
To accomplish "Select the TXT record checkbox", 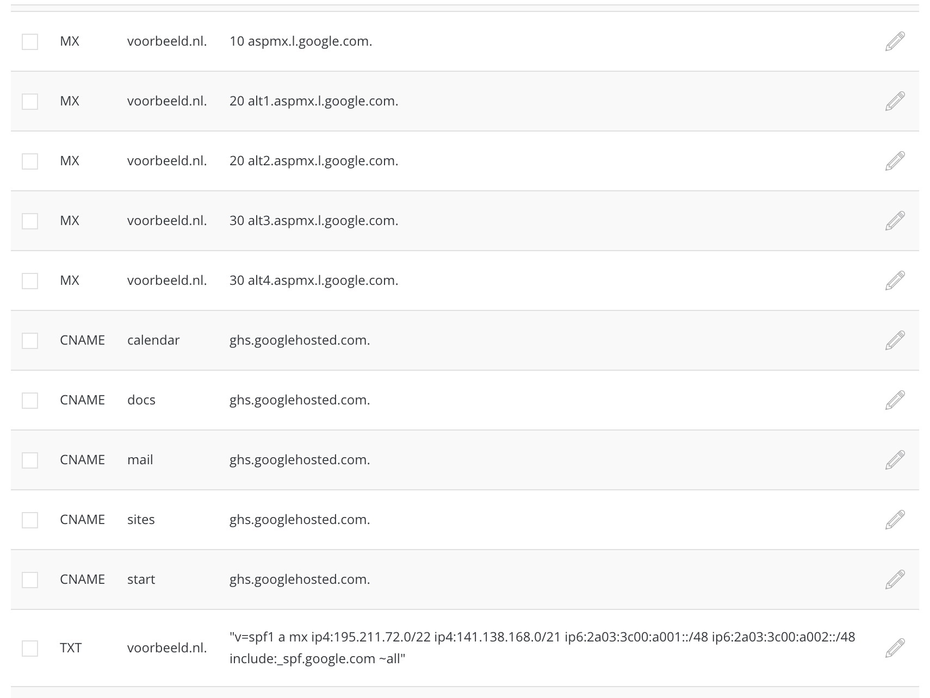I will (x=29, y=647).
